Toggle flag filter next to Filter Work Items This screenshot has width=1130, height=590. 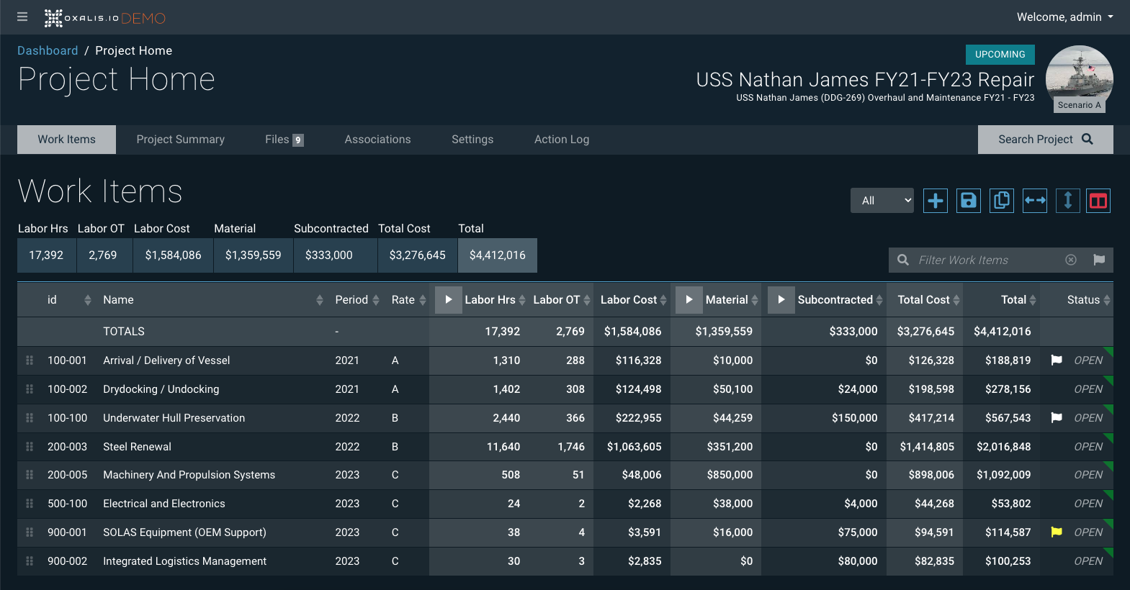tap(1098, 260)
